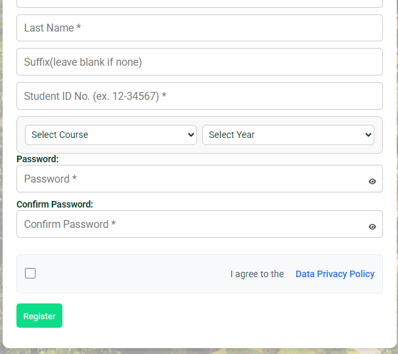
Task: Click the Confirm Password input field
Action: tap(200, 224)
